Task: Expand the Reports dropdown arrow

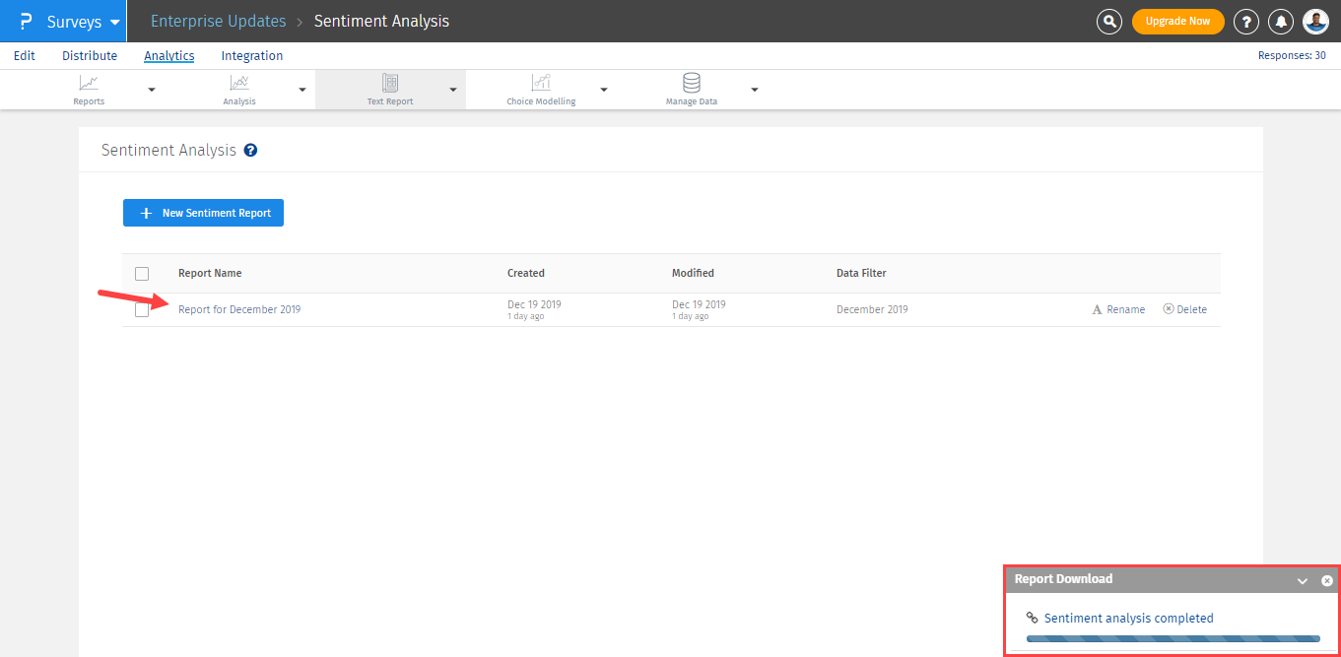Action: tap(152, 90)
